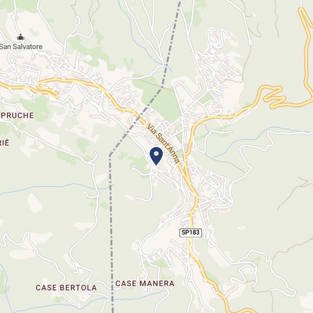Screen dimensions: 313x313
Task: Select the San Salvatore place label
Action: [21, 47]
